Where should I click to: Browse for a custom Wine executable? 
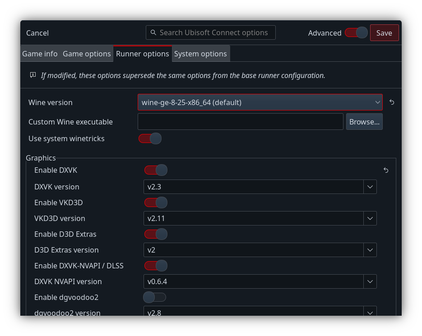364,122
